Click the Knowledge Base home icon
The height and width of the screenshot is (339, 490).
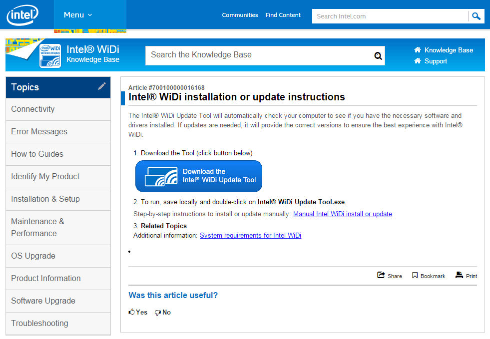click(418, 50)
